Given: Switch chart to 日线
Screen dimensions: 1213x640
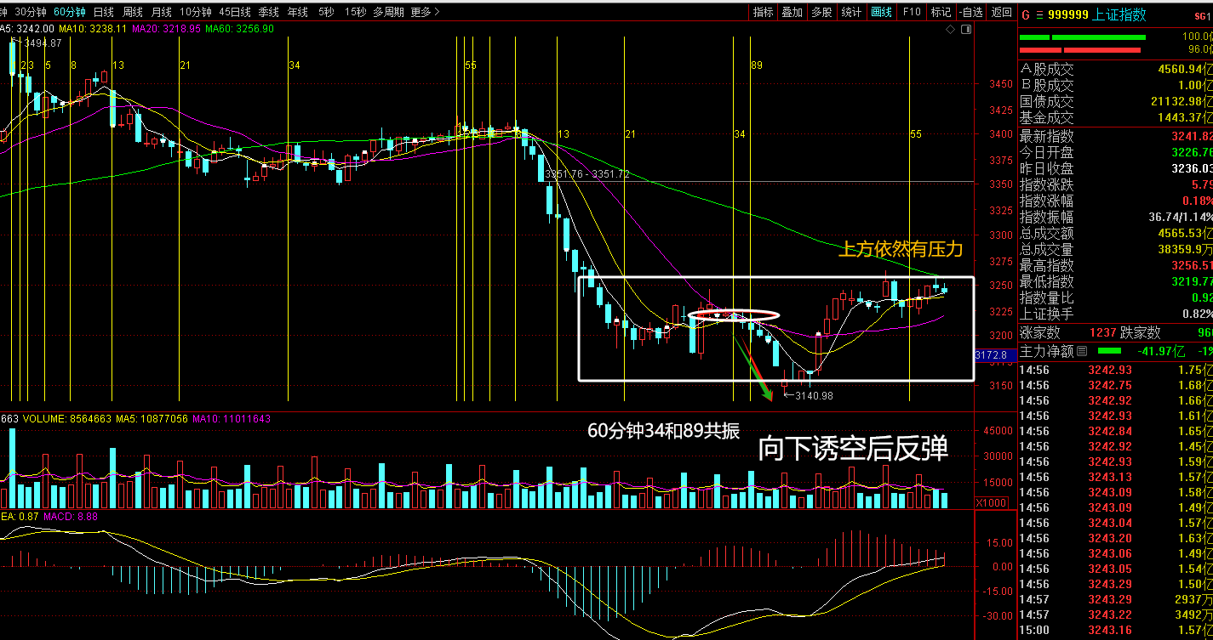Looking at the screenshot, I should (104, 12).
